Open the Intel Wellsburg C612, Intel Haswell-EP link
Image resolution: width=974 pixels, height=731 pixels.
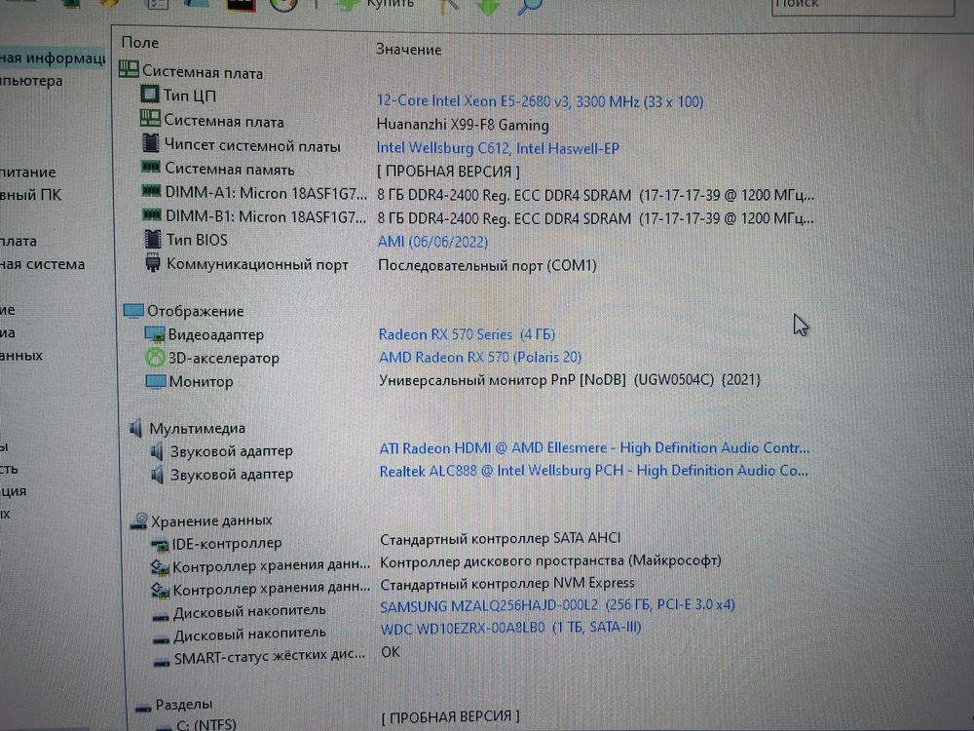498,148
